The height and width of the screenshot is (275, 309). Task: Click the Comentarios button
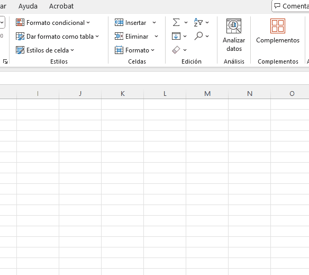coord(290,6)
